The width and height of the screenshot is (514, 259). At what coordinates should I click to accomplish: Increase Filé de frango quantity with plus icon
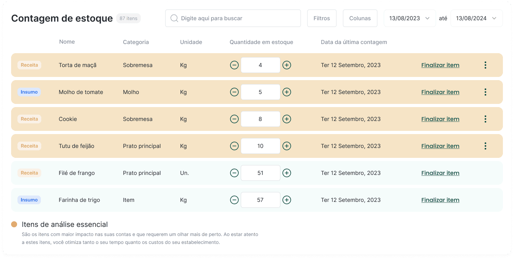tap(287, 173)
